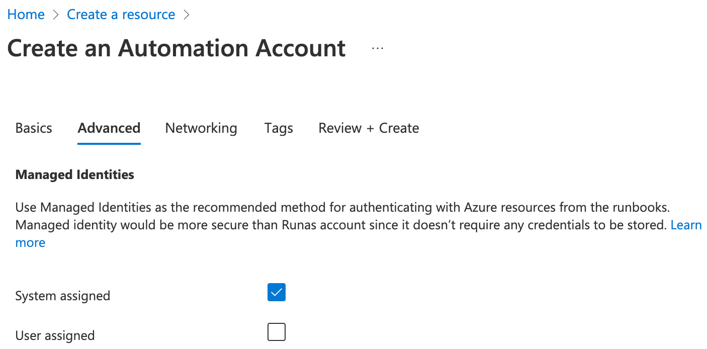Go to the Tags tab
Screen dimensions: 707x349
(279, 128)
